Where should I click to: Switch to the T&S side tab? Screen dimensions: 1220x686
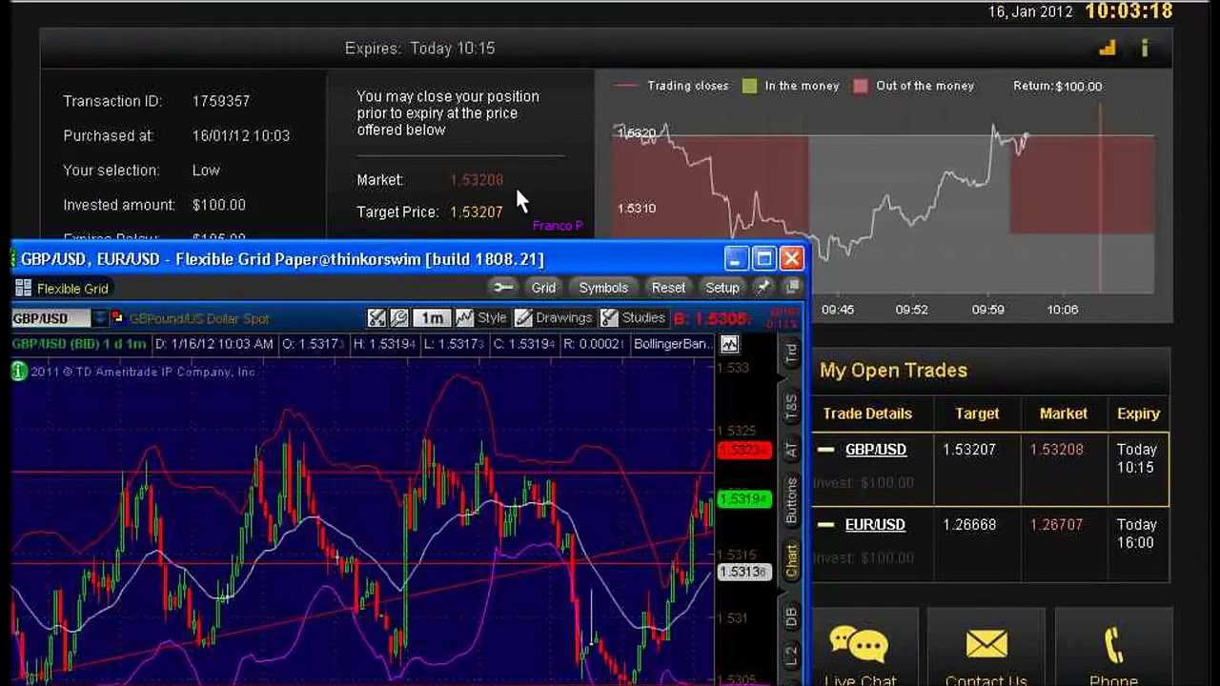point(791,407)
